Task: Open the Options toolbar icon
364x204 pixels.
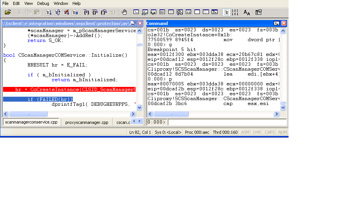Action: pos(258,12)
